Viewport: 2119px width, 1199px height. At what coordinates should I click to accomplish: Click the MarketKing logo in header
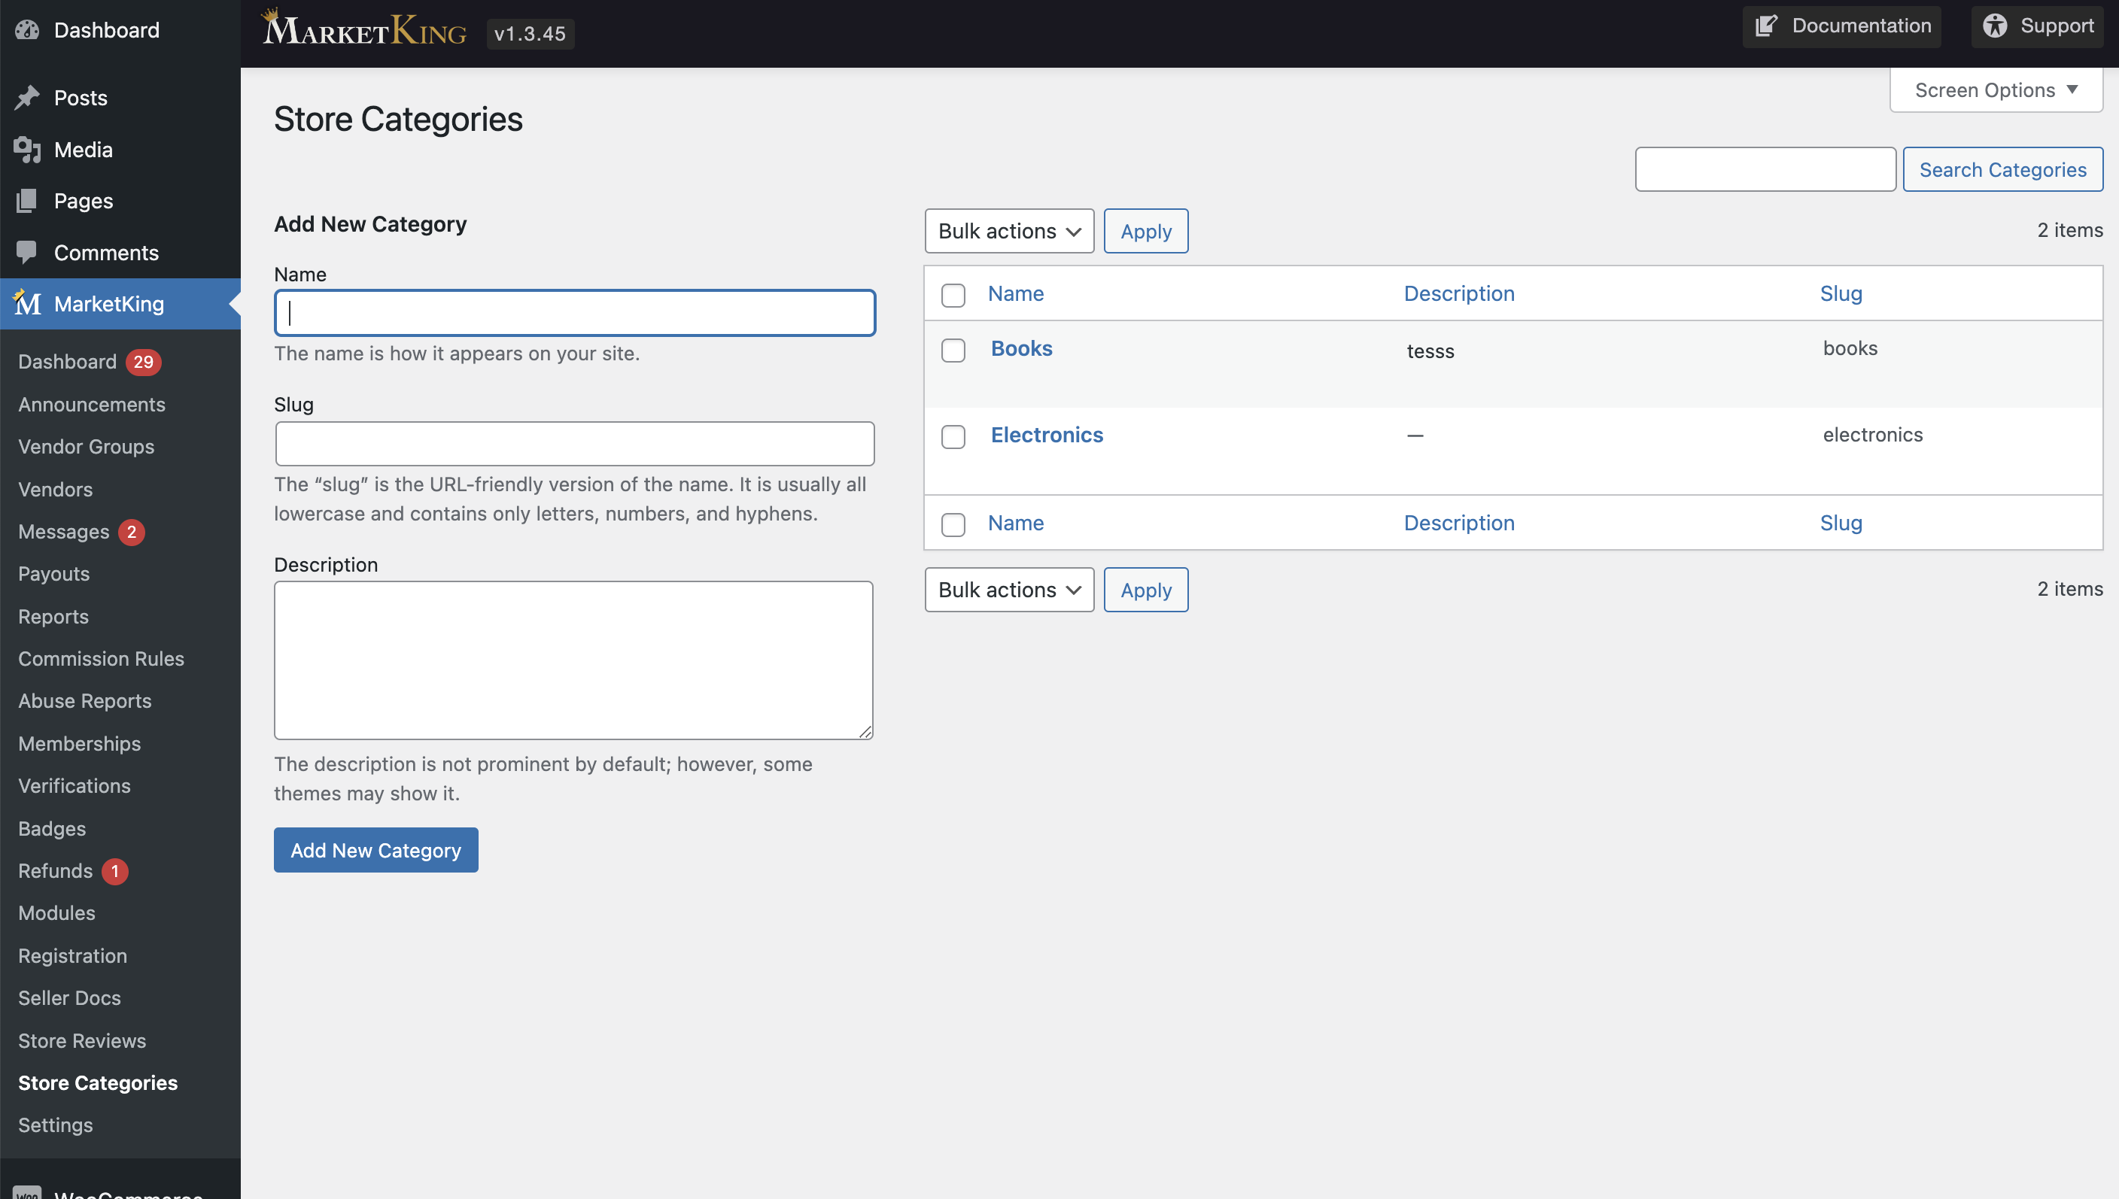click(363, 29)
